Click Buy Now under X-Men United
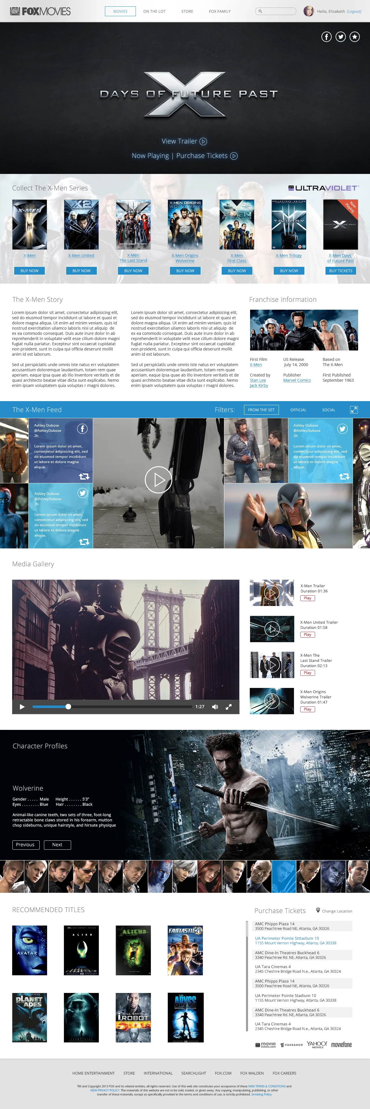 click(x=81, y=271)
